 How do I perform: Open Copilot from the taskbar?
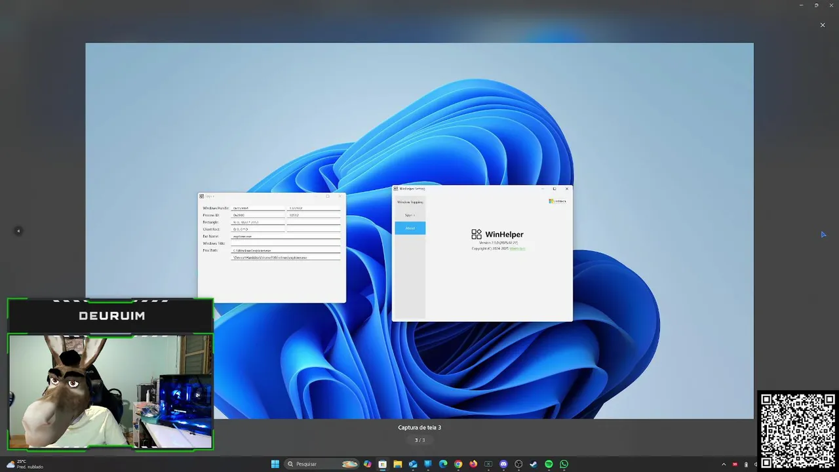pyautogui.click(x=368, y=464)
